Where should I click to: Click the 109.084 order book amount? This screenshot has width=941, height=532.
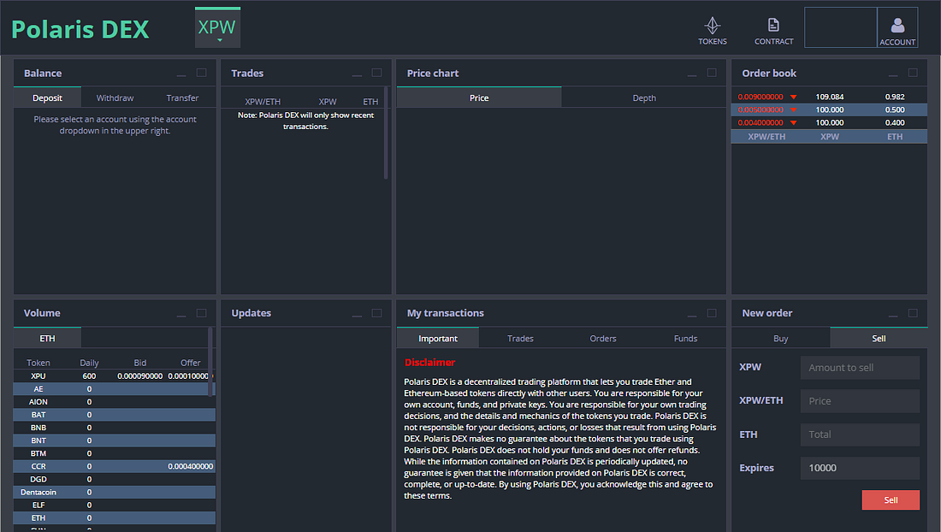click(830, 97)
